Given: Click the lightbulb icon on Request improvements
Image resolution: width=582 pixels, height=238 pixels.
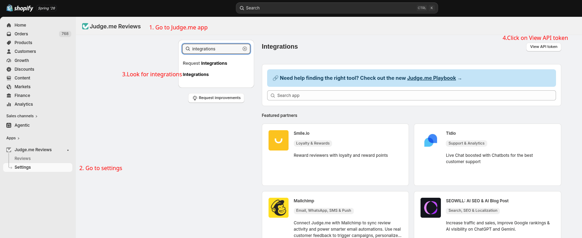Looking at the screenshot, I should (x=195, y=98).
